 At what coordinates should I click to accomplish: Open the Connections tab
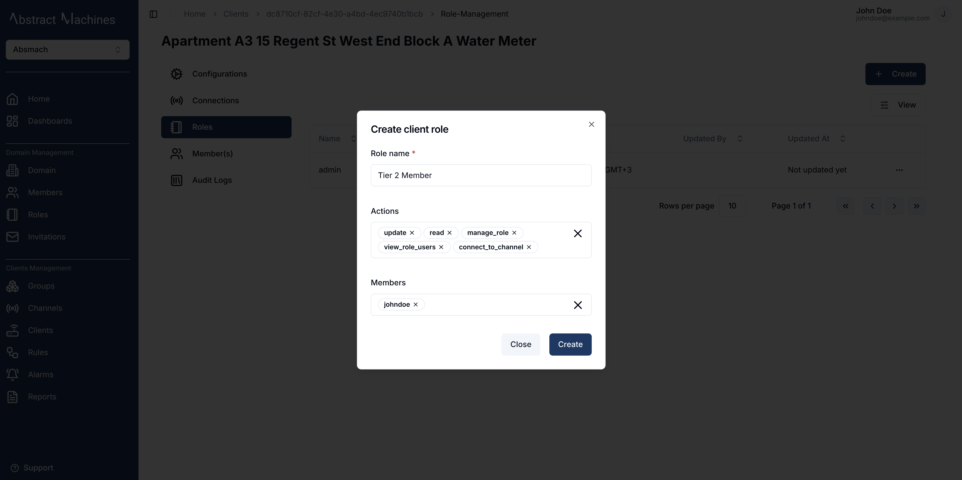tap(226, 101)
